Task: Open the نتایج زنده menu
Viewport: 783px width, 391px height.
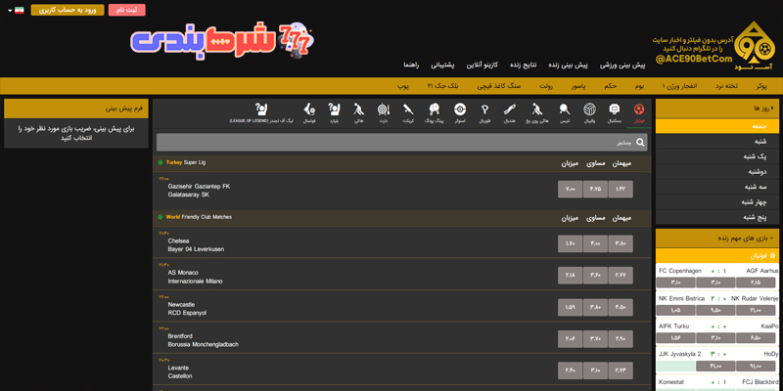Action: coord(524,65)
